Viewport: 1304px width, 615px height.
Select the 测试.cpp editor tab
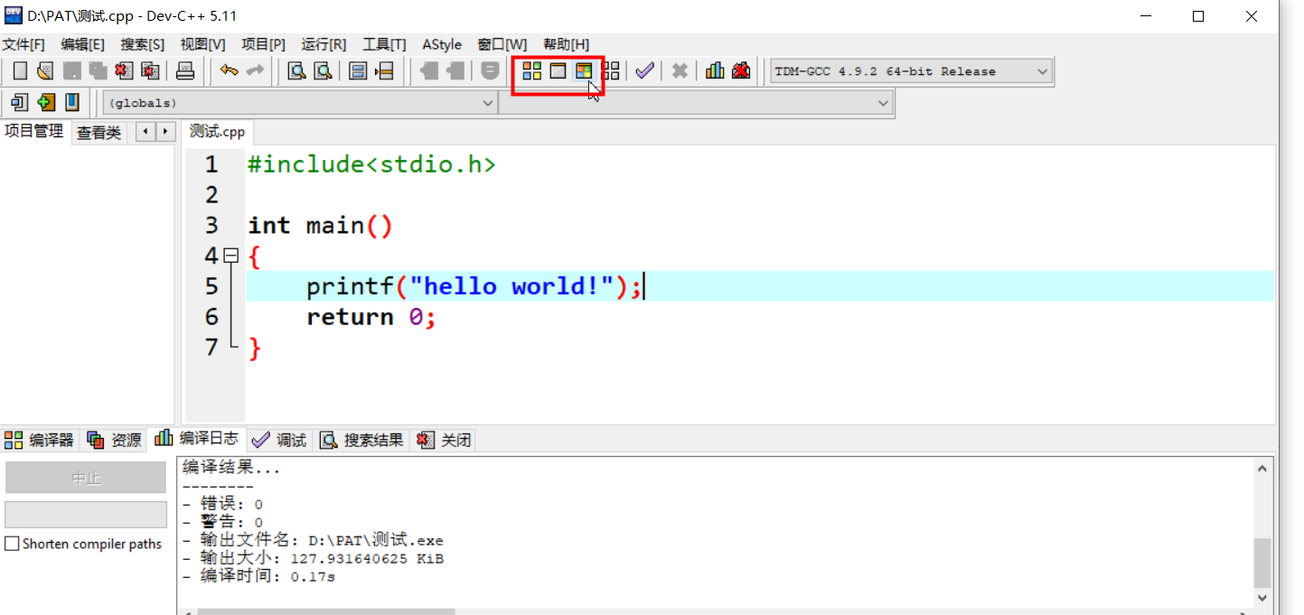coord(217,132)
